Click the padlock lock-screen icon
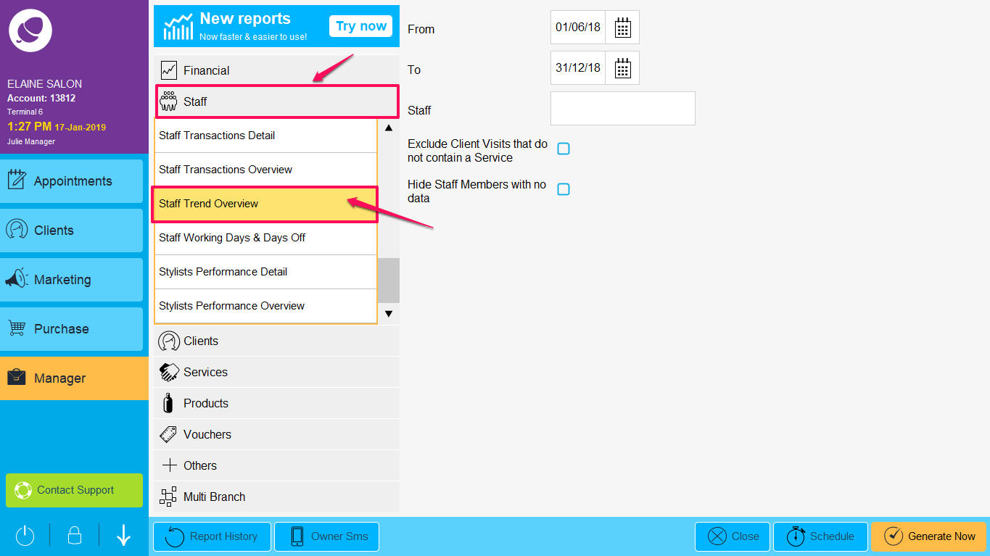Viewport: 990px width, 556px height. tap(74, 536)
